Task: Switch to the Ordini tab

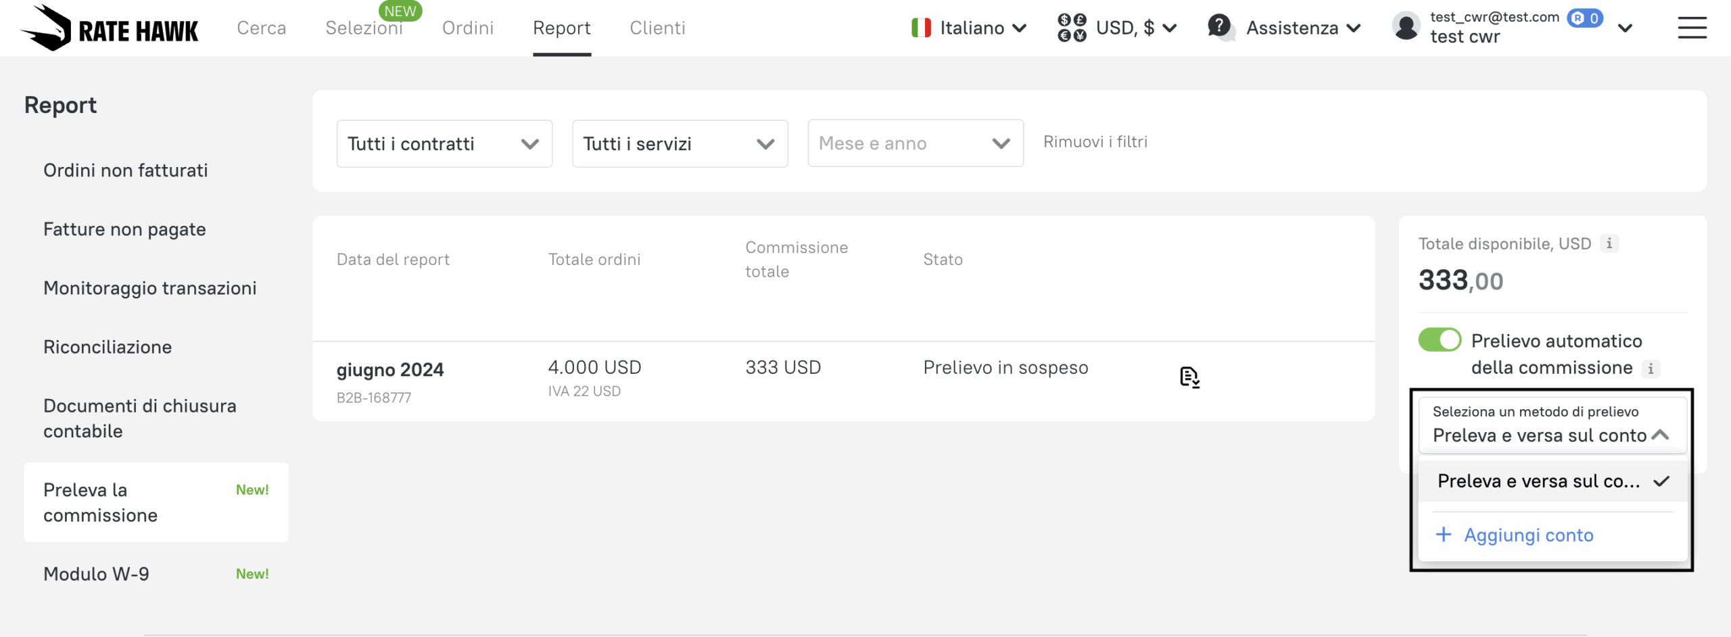Action: [x=468, y=28]
